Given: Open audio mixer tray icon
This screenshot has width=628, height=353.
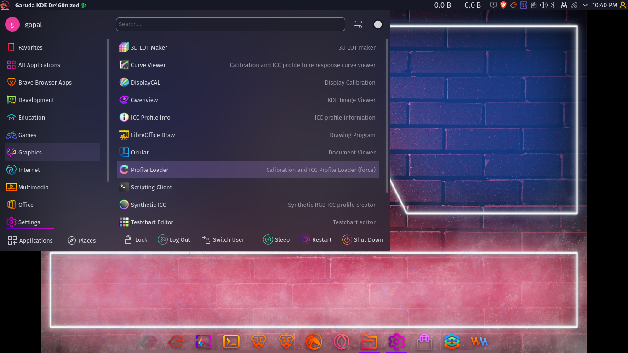Looking at the screenshot, I should point(524,5).
